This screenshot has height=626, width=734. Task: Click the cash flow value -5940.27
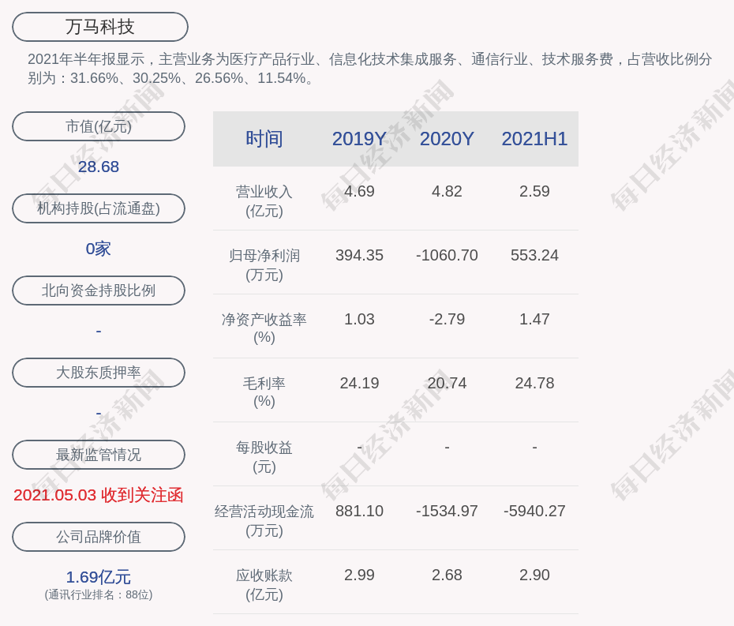(534, 511)
